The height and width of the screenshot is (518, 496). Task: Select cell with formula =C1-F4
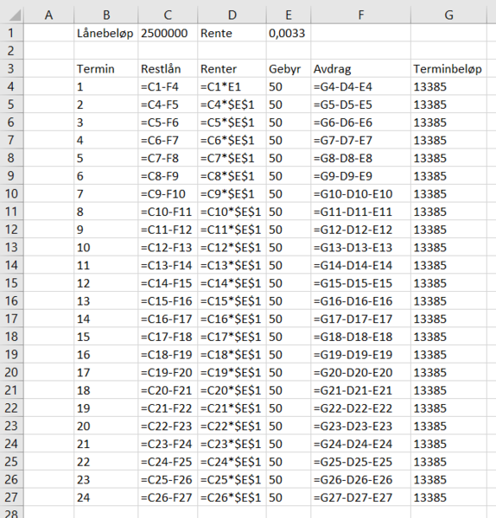(x=168, y=86)
